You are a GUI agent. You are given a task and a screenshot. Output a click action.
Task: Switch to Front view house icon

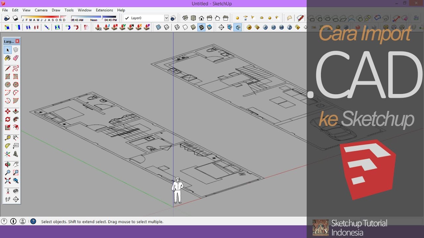pos(201,18)
